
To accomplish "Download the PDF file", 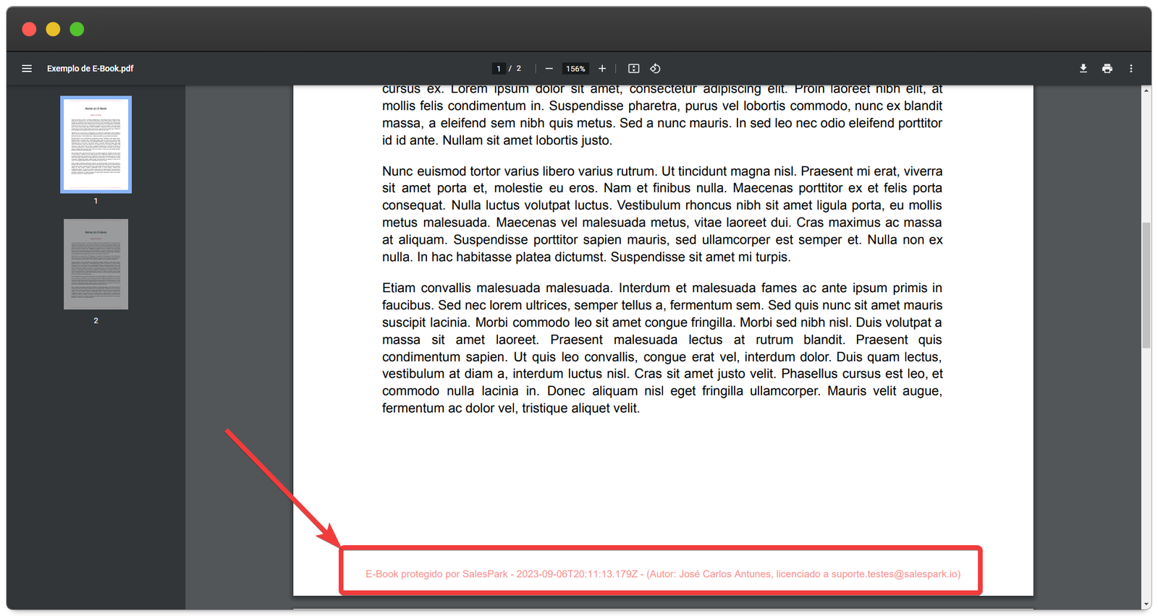I will 1083,69.
